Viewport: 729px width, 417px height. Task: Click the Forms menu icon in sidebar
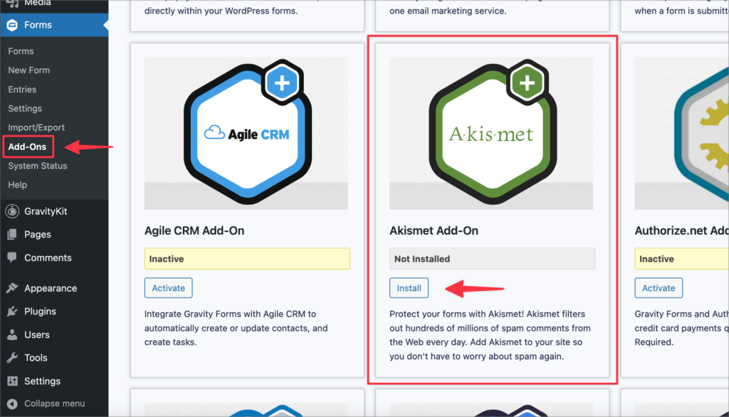point(12,25)
